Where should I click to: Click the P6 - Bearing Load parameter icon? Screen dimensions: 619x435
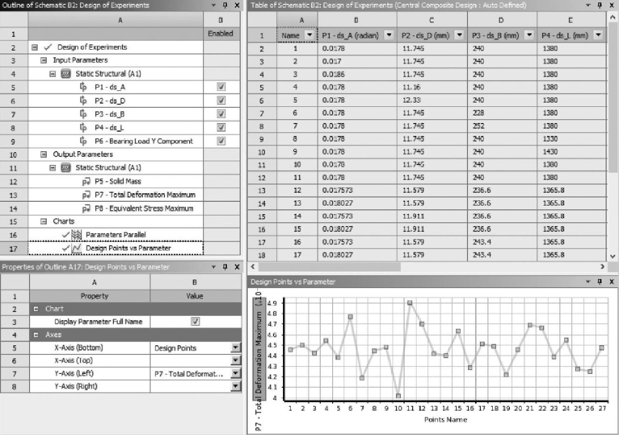pos(84,141)
